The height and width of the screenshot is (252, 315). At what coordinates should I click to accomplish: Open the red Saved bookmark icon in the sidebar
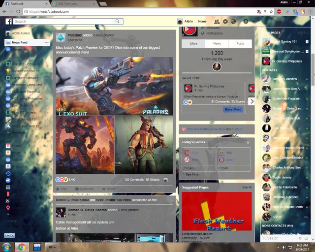point(8,194)
